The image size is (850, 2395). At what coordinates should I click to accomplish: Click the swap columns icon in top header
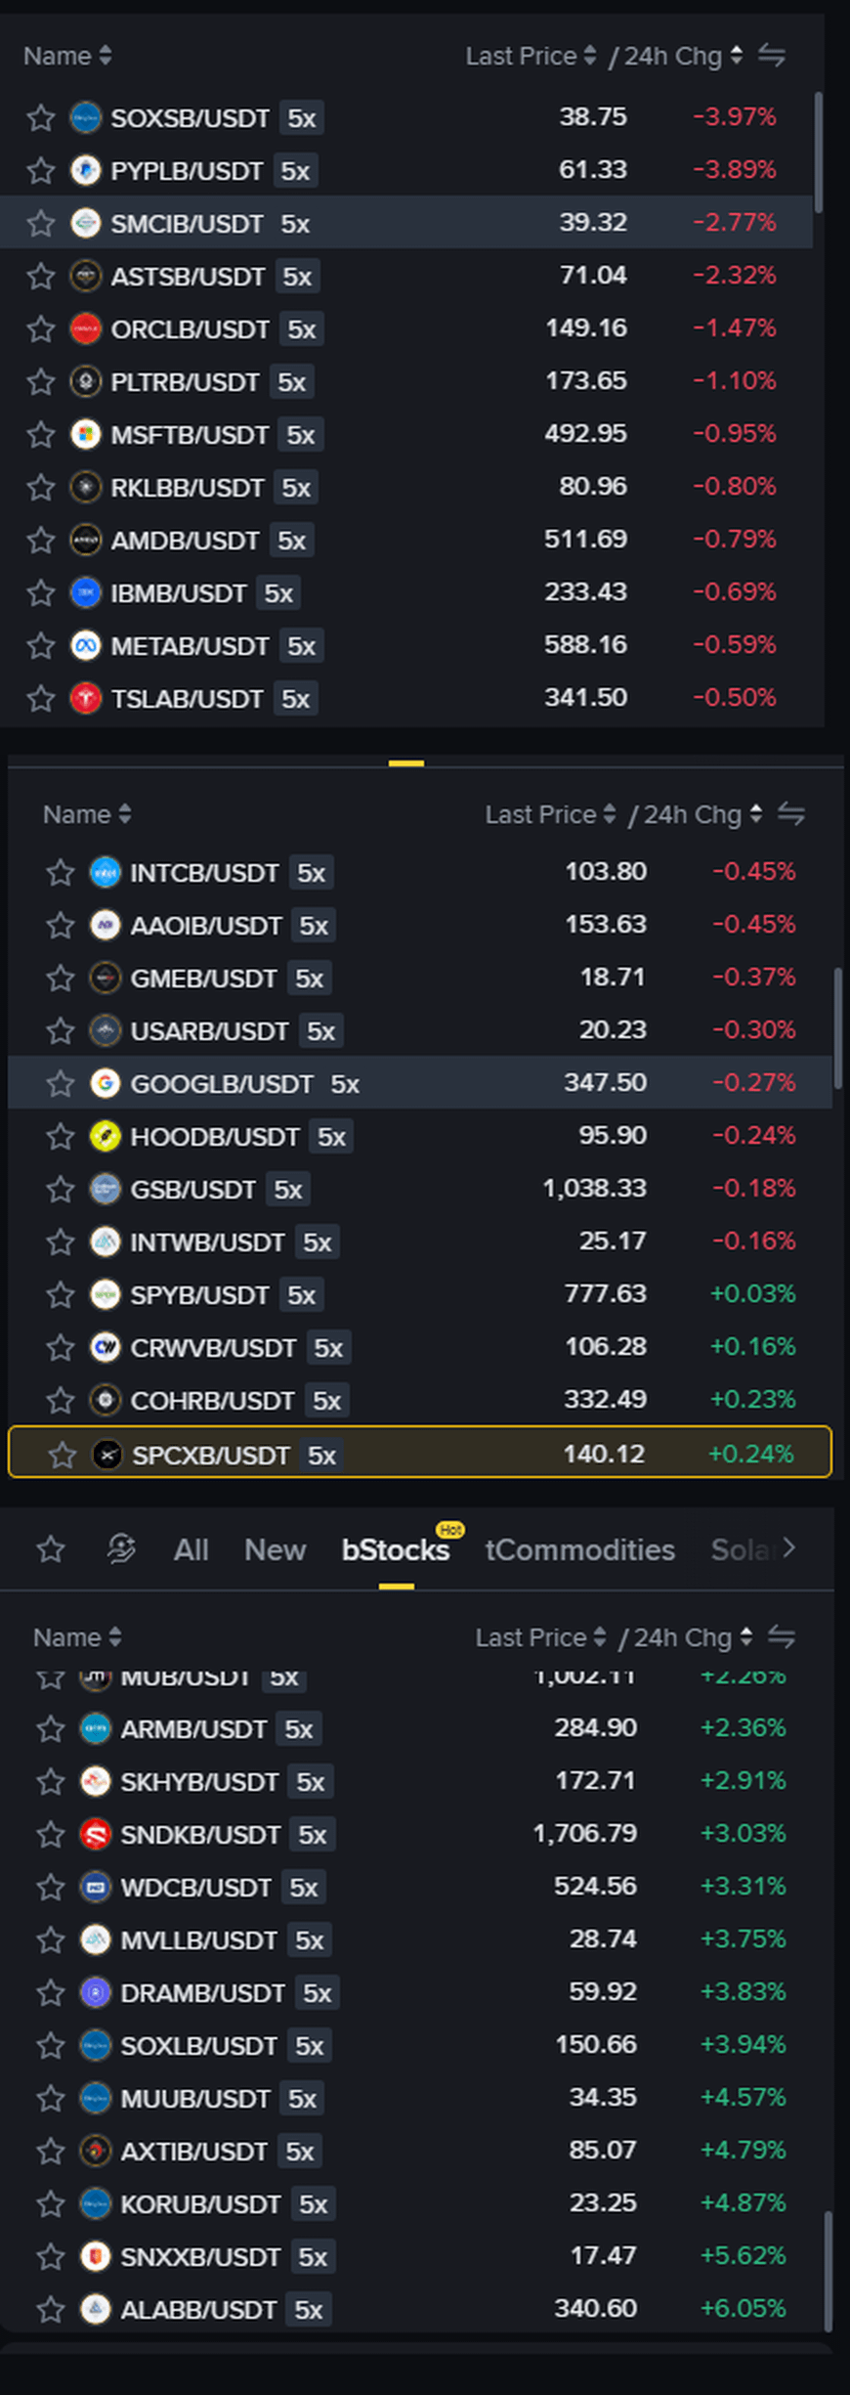click(x=772, y=56)
